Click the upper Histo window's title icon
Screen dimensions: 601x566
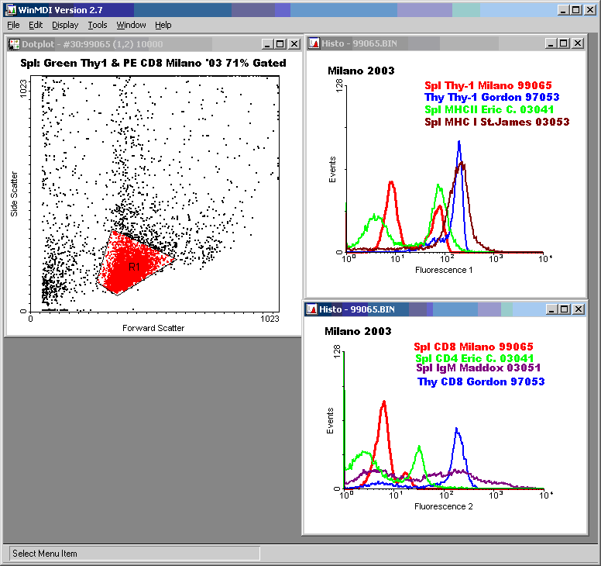coord(314,43)
